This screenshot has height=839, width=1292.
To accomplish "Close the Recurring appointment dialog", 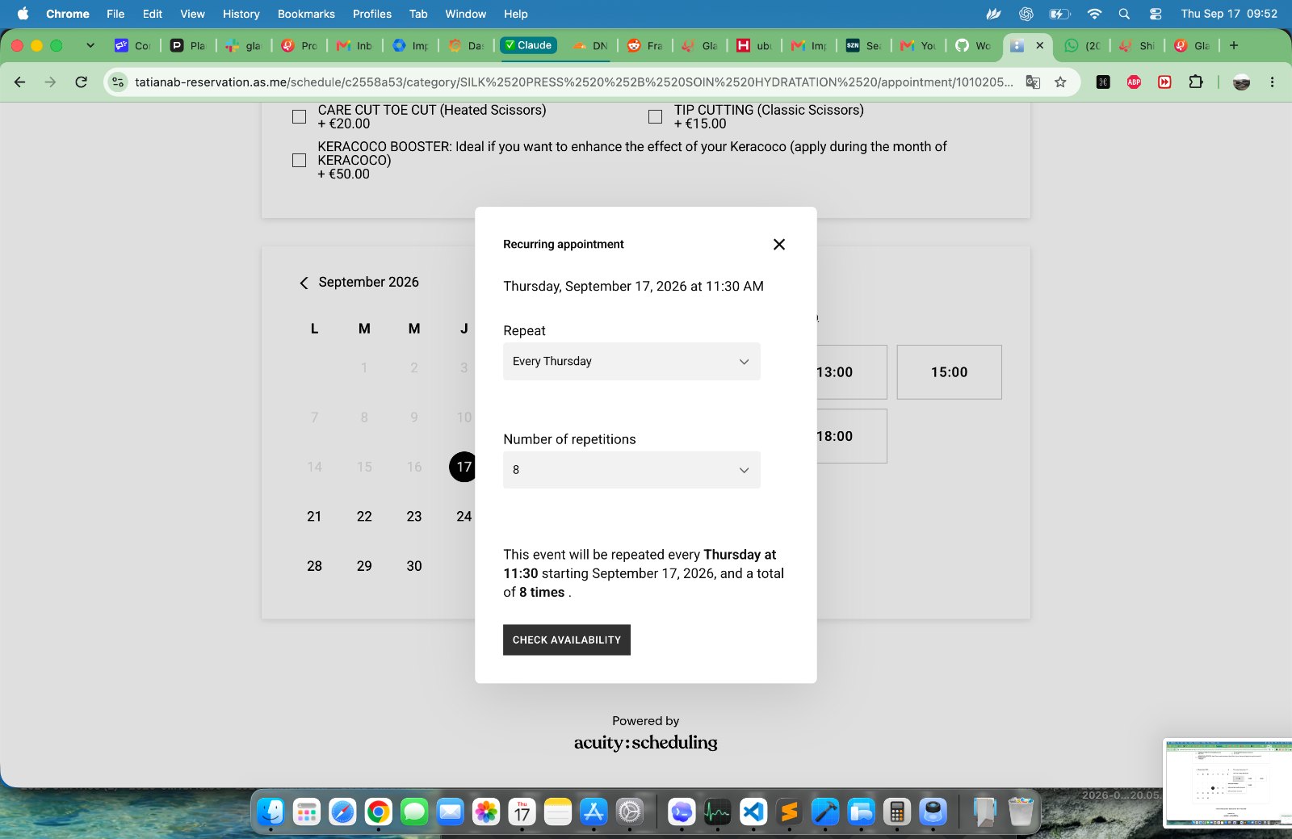I will [x=778, y=244].
